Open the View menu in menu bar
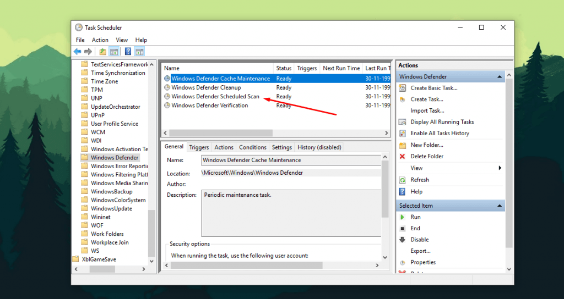This screenshot has width=564, height=299. tap(122, 40)
